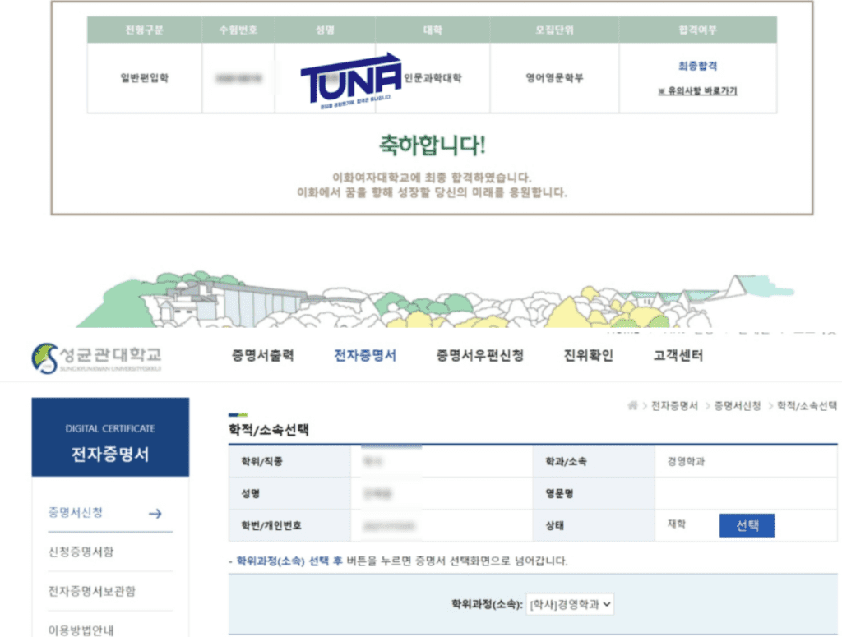This screenshot has height=637, width=842.
Task: Click the 전형구분 column header
Action: point(144,30)
